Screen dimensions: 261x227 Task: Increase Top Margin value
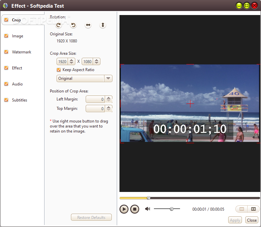pos(108,107)
